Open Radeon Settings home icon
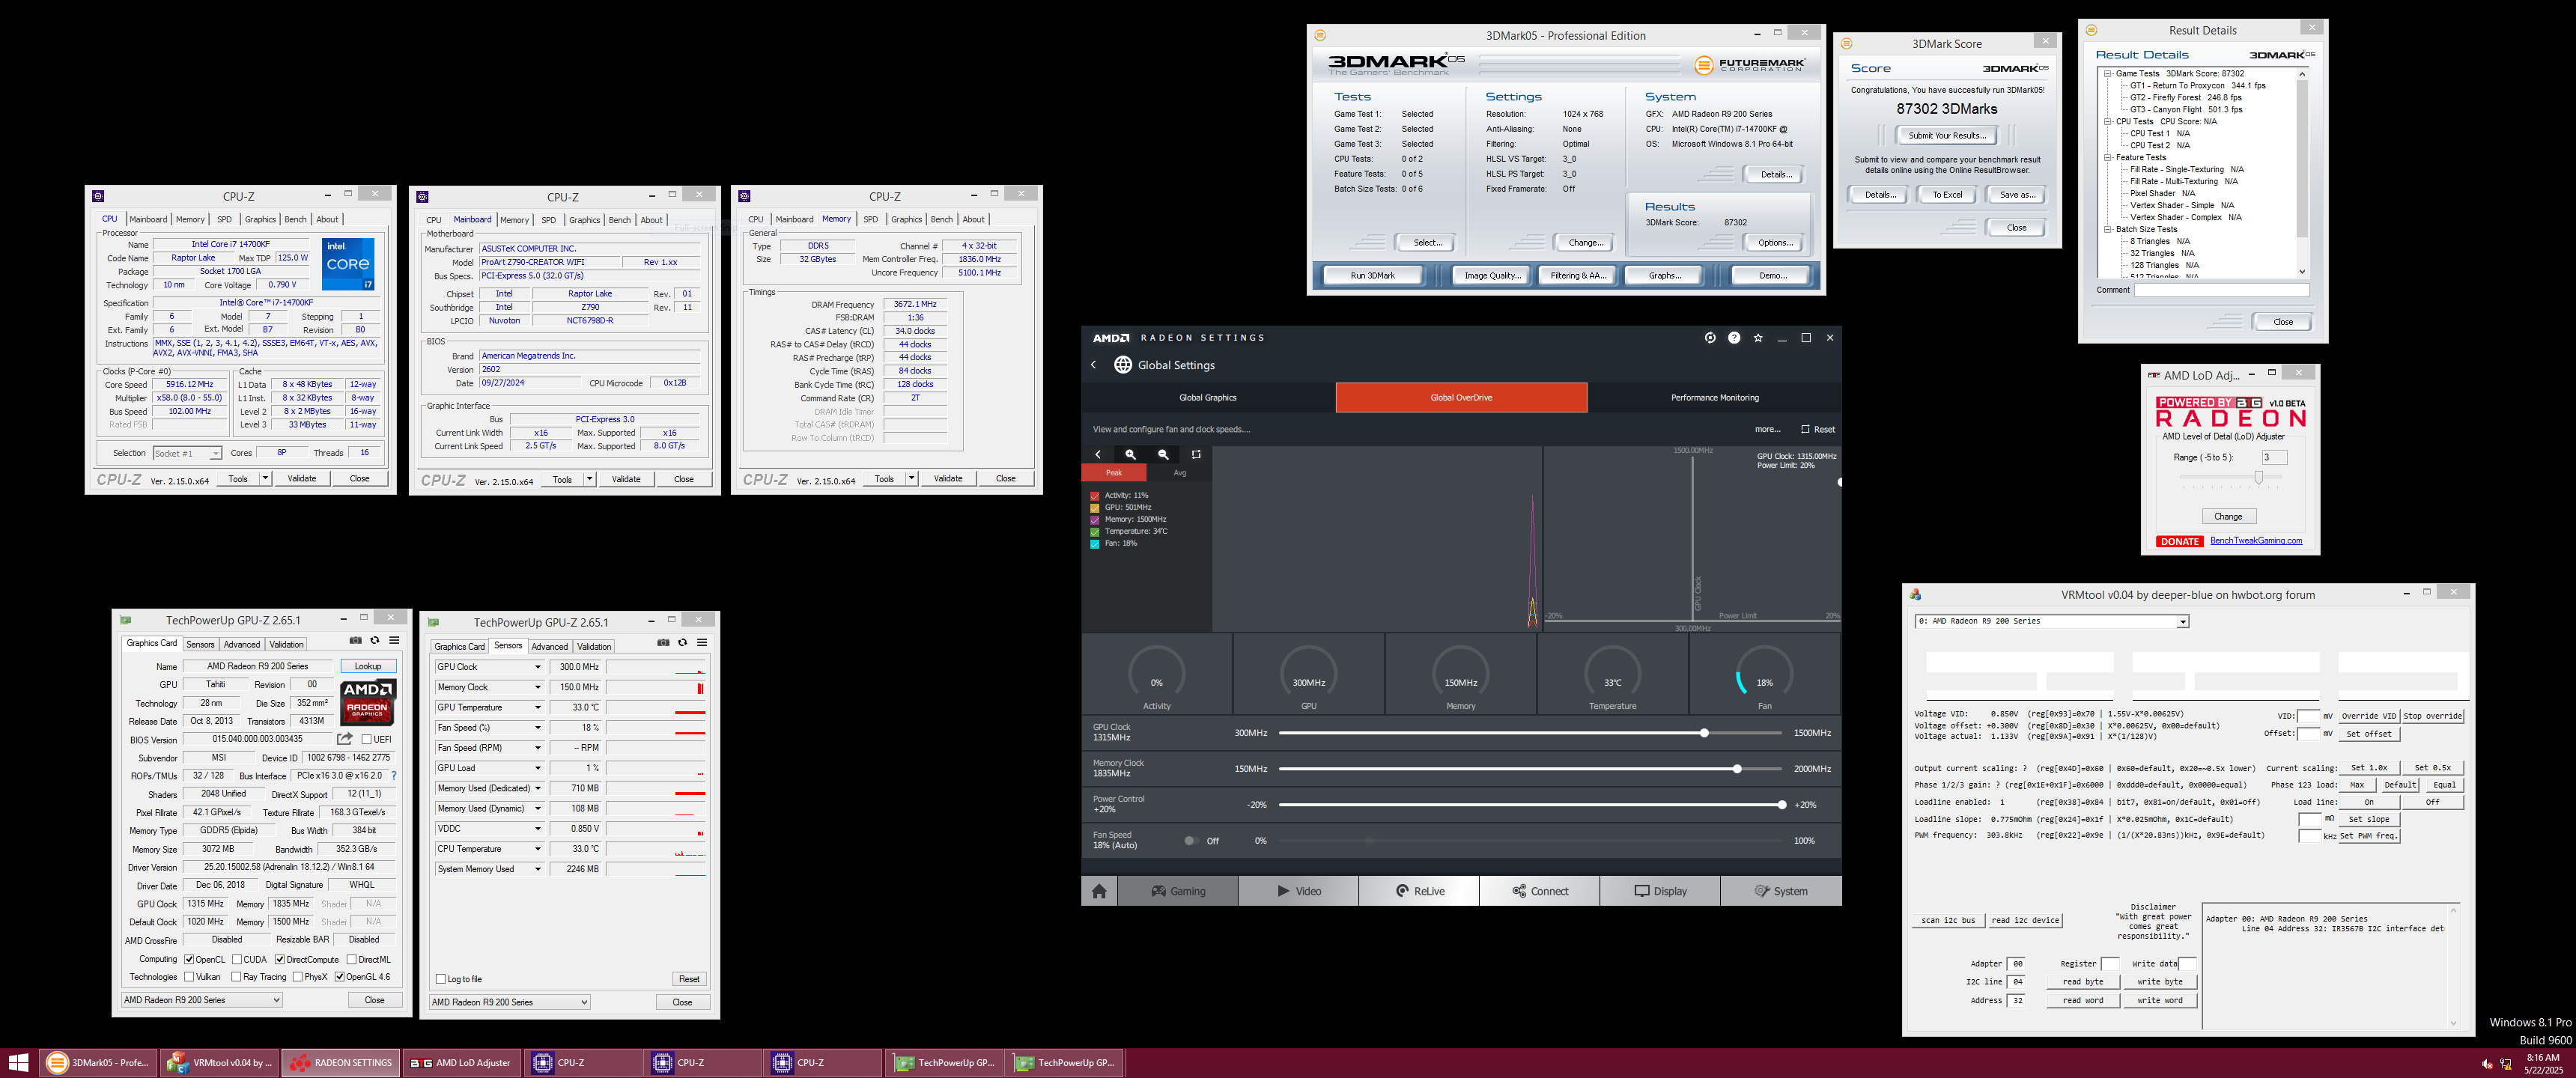 coord(1099,891)
